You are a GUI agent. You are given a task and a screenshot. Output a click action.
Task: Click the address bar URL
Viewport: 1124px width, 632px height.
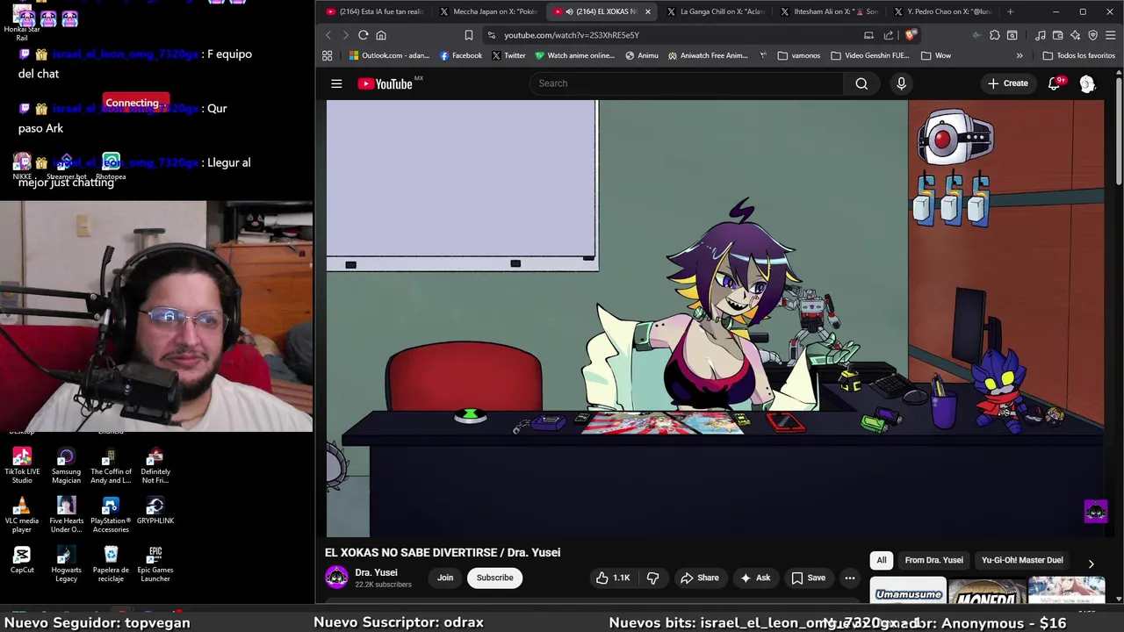[x=572, y=35]
